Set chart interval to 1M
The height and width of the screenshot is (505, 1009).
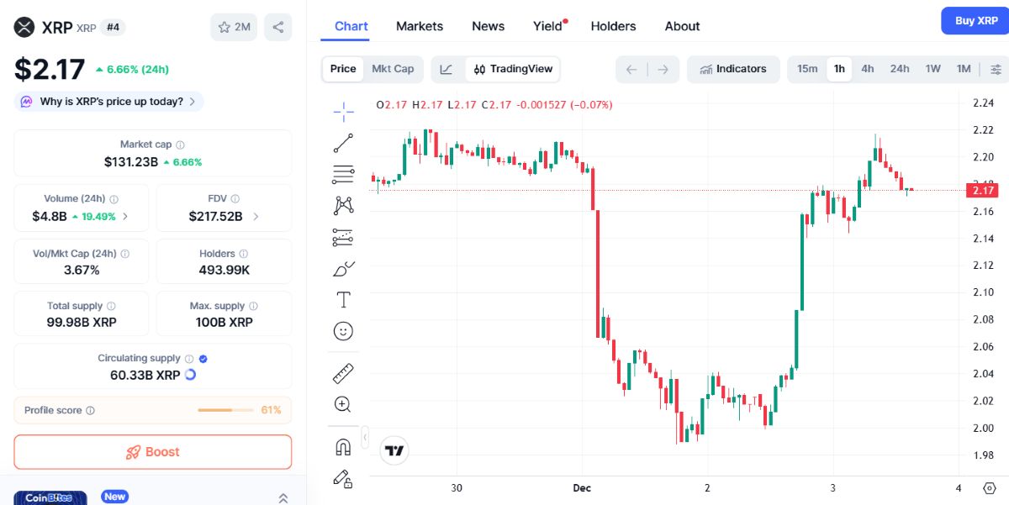[964, 69]
